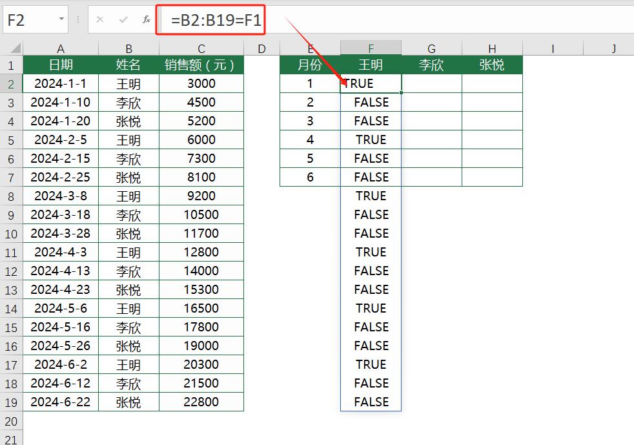Select column I header
Screen dimensions: 634x445
[553, 48]
